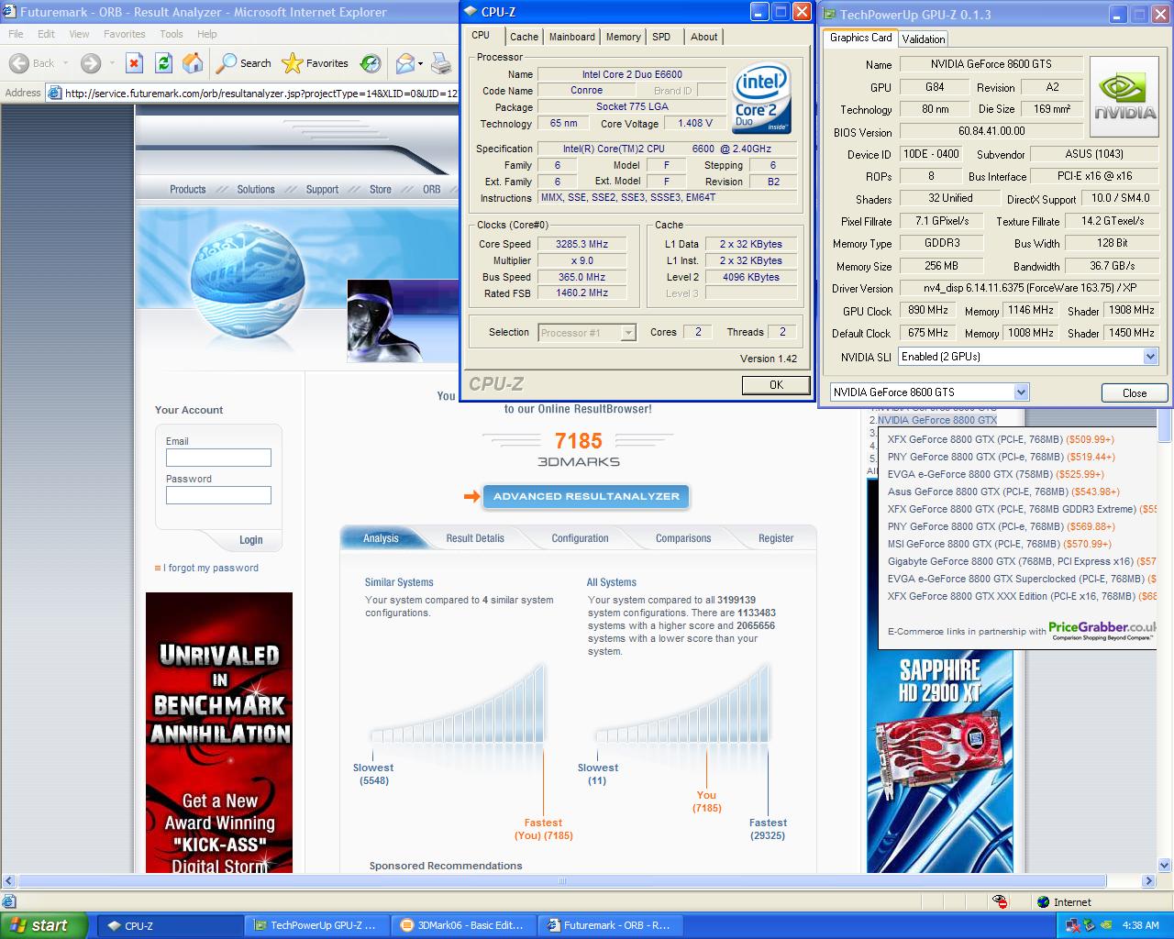Open the Result Details tab
Screen dimensions: 1174x939
[x=475, y=538]
